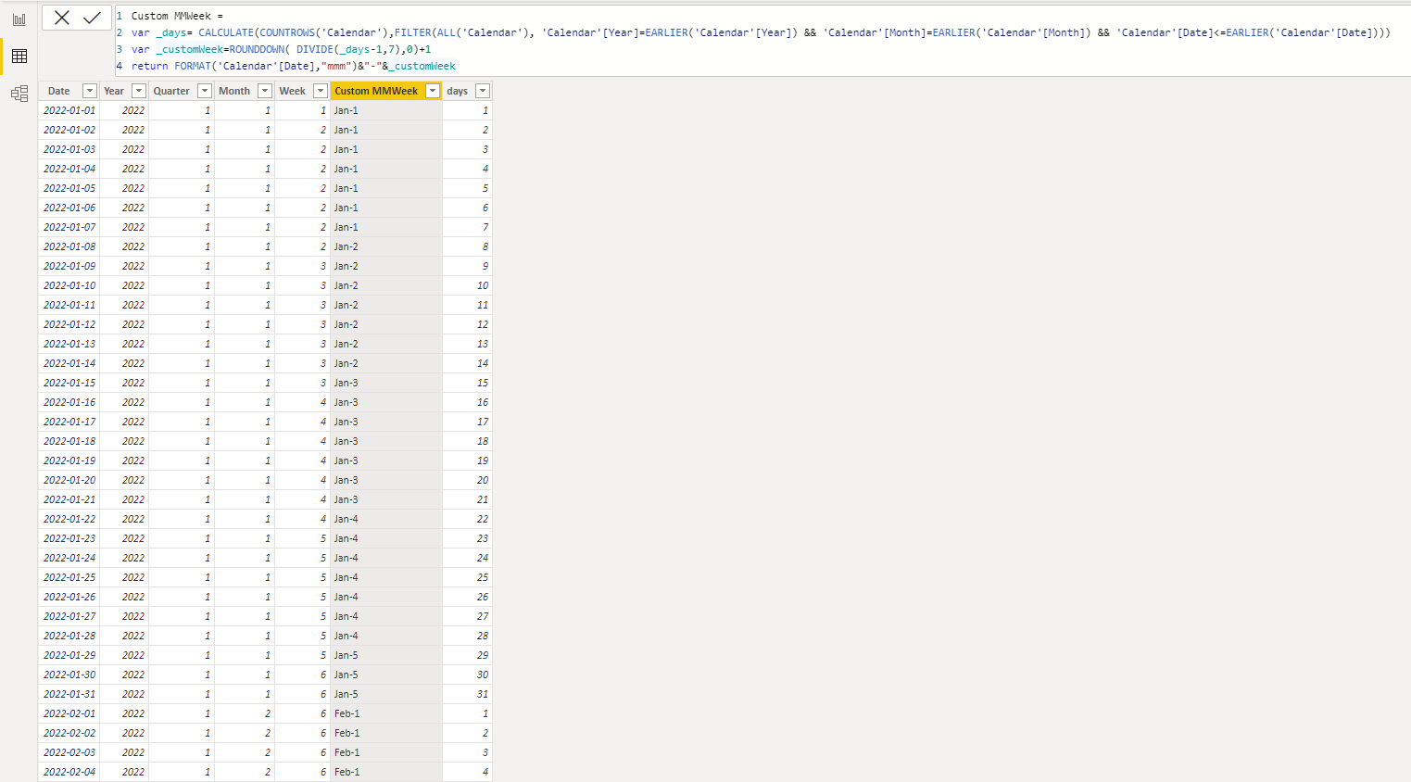The image size is (1411, 782).
Task: Click the days value 15
Action: click(x=467, y=383)
